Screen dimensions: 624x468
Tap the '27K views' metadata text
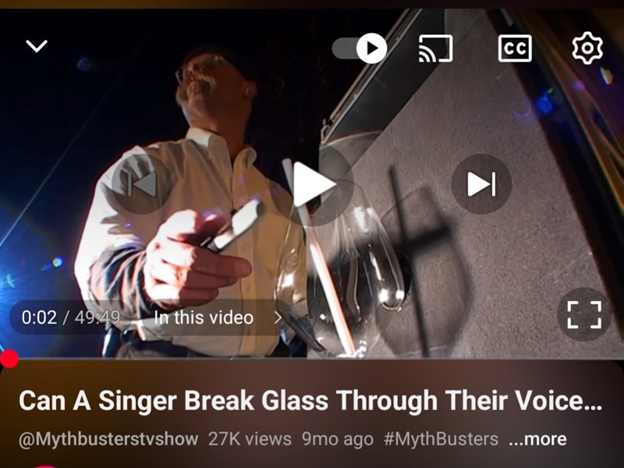pos(250,439)
